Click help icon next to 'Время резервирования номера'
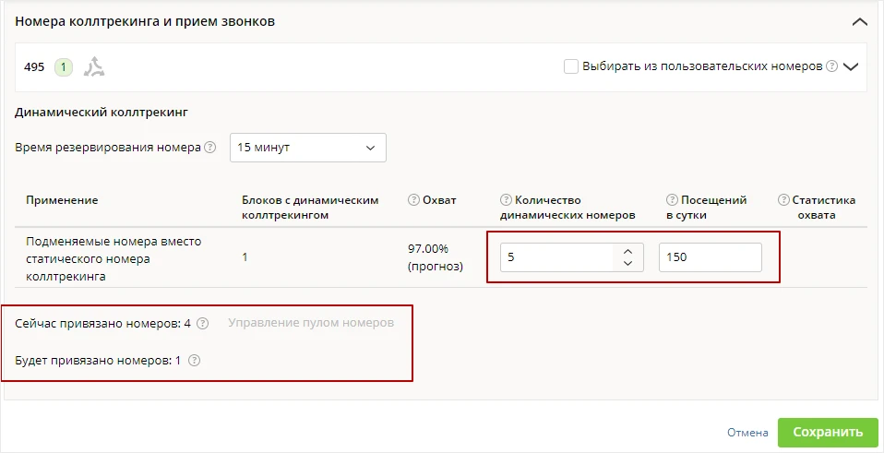The height and width of the screenshot is (453, 884). click(x=209, y=148)
